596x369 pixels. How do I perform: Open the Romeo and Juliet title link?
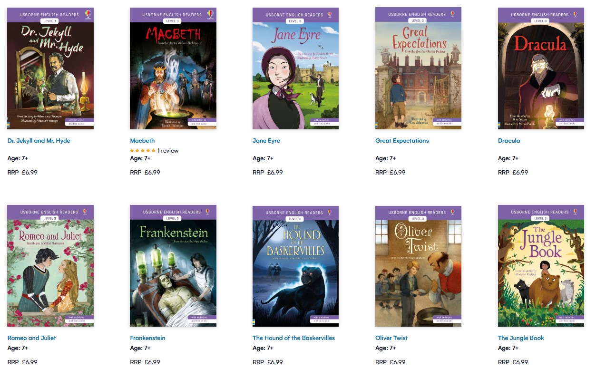point(31,338)
